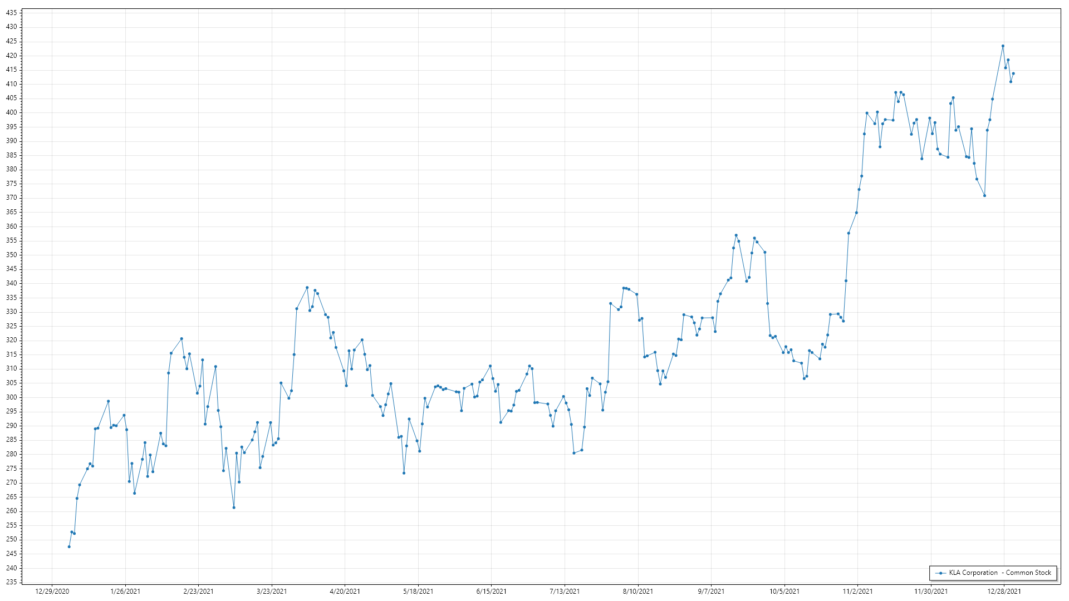Click the KLA Corporation legend entry text
Screen dimensions: 1069x601
pyautogui.click(x=1000, y=573)
